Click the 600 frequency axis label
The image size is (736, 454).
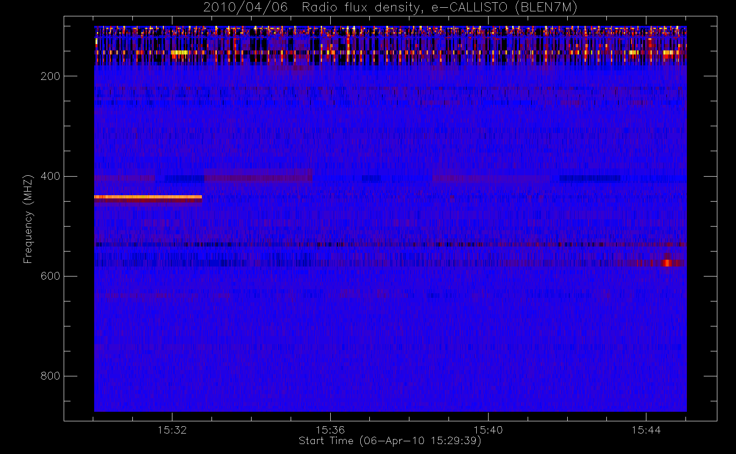(50, 276)
